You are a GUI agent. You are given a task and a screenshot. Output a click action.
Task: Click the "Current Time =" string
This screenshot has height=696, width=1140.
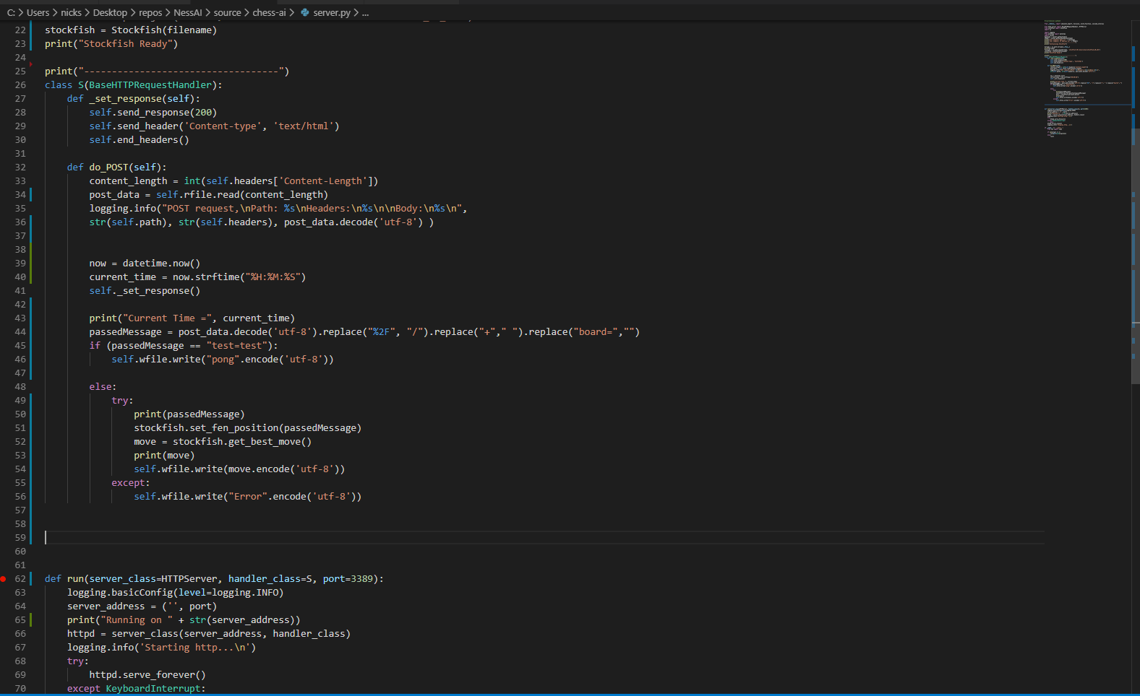point(170,318)
